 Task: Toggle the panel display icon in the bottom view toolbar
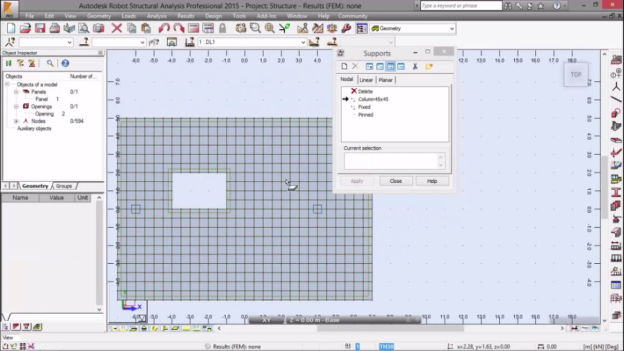tap(175, 328)
